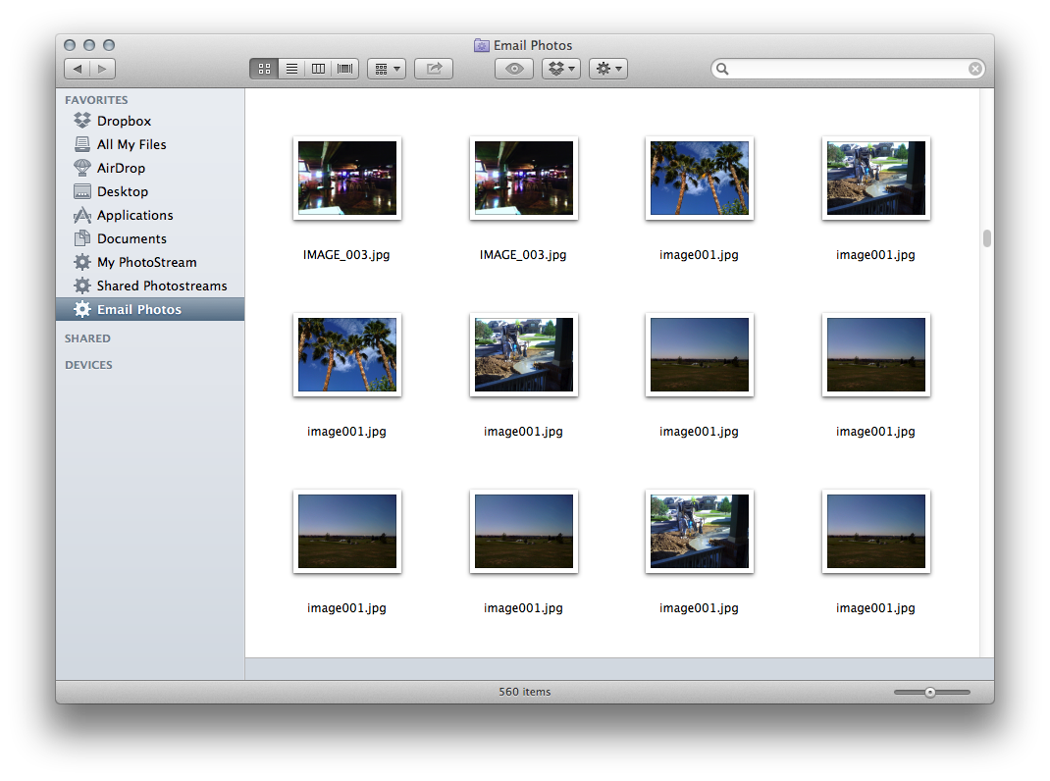Click the Email Photos title folder icon

pos(482,45)
